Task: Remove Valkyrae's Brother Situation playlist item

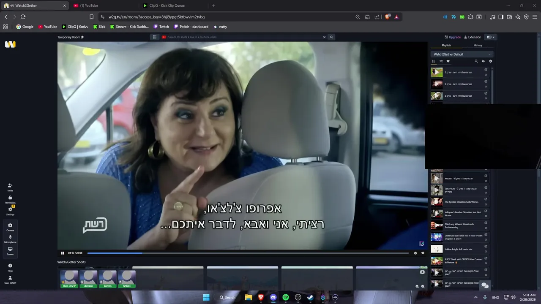Action: [486, 216]
